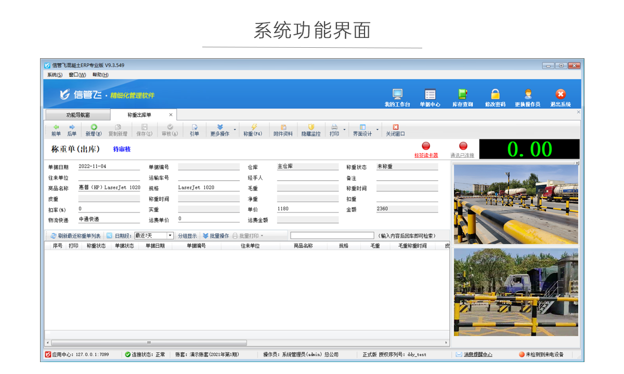624x374 pixels.
Task: Open the 系统(S) menu
Action: click(55, 75)
